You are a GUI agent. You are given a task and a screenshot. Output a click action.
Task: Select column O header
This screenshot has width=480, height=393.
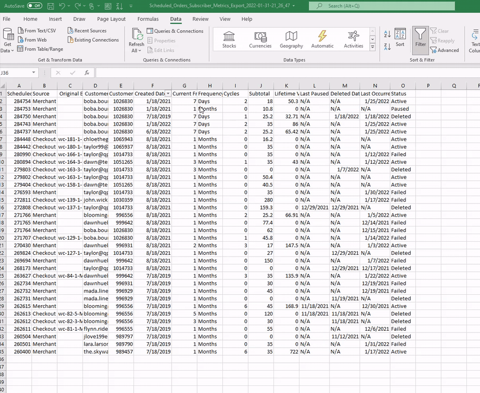pos(403,86)
